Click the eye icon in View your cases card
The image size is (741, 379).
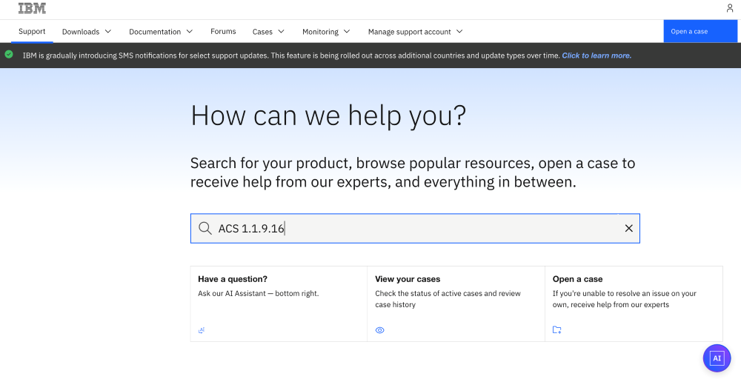point(379,330)
